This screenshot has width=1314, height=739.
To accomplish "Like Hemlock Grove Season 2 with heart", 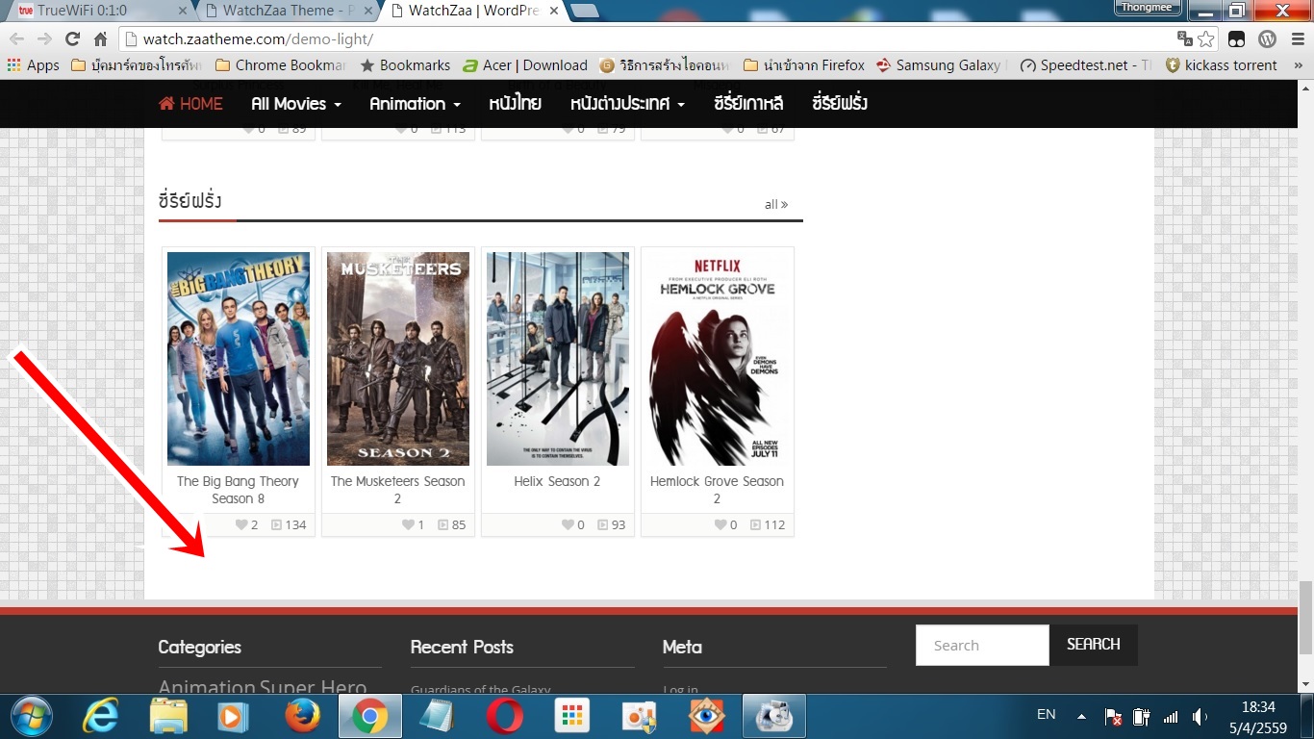I will [x=720, y=525].
